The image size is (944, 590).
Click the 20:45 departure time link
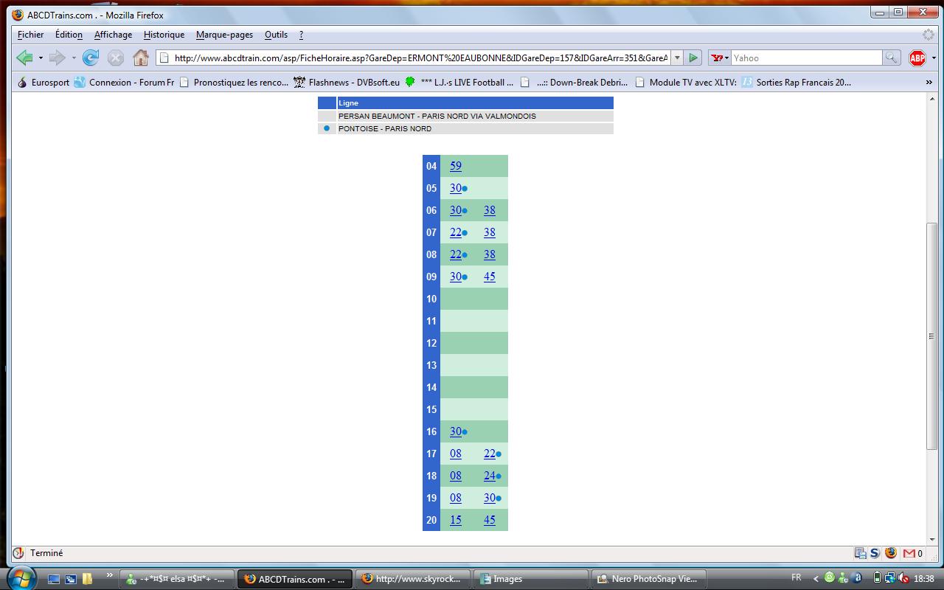click(490, 520)
